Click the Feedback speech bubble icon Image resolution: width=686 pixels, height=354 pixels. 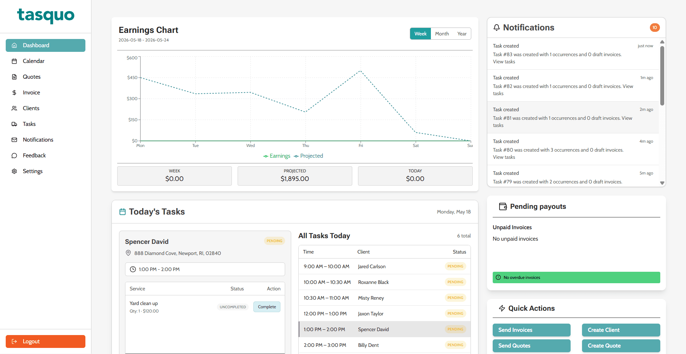(14, 156)
